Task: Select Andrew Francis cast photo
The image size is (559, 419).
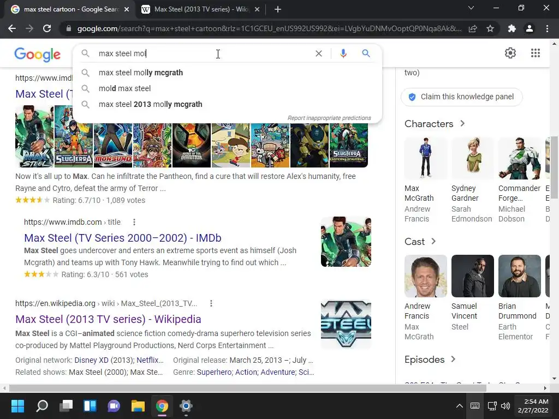Action: (x=426, y=276)
